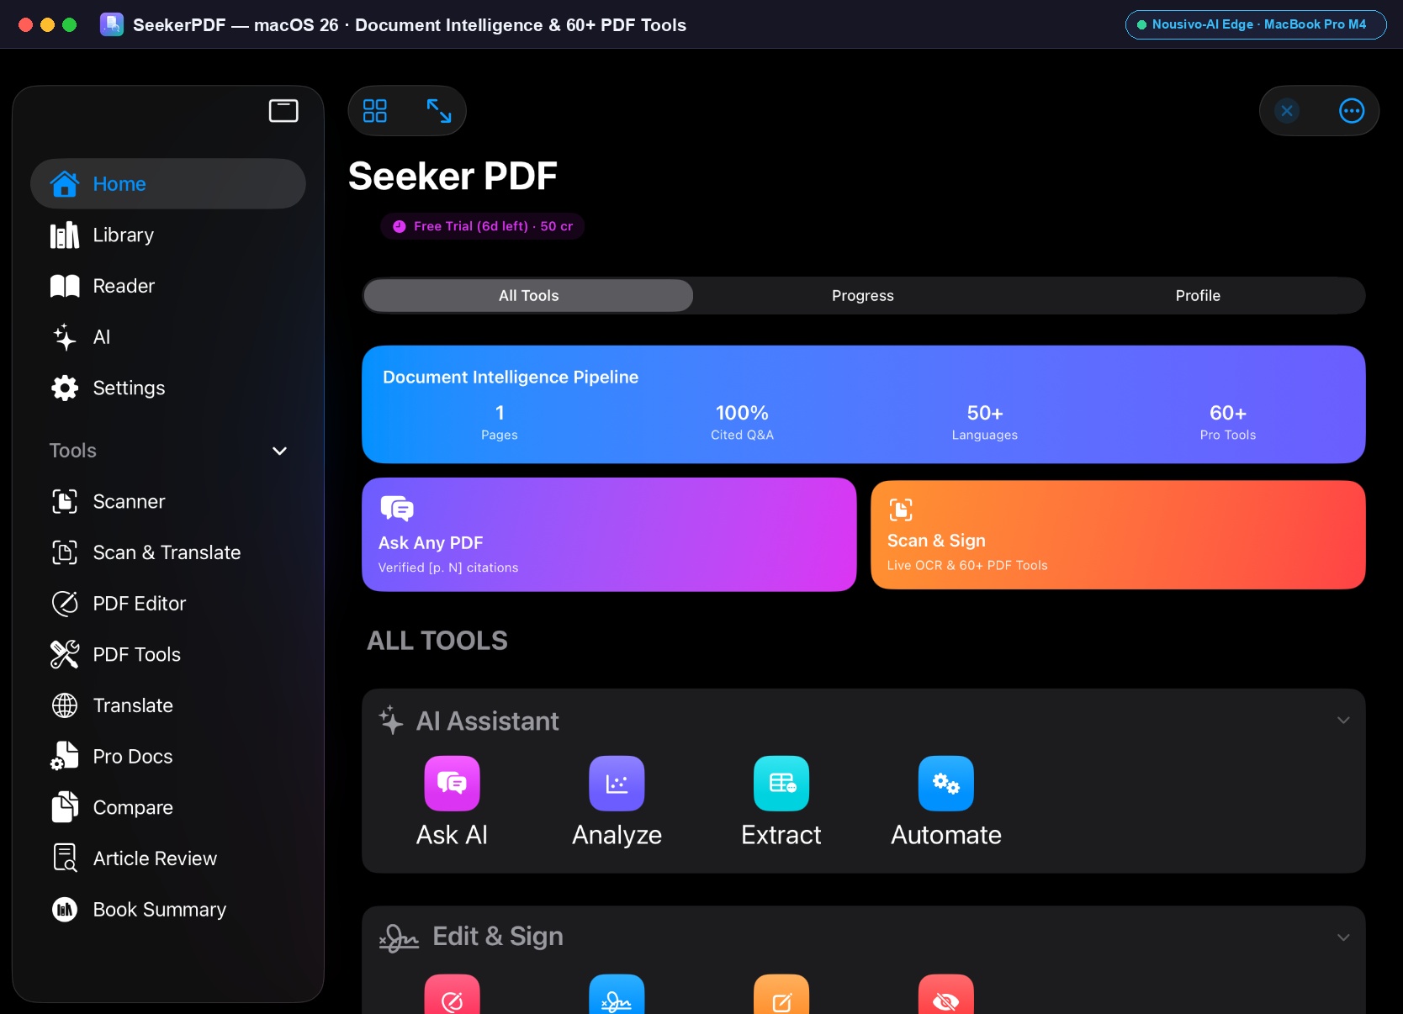Open Library in the sidebar
Screen dimensions: 1403x1014
pyautogui.click(x=168, y=235)
